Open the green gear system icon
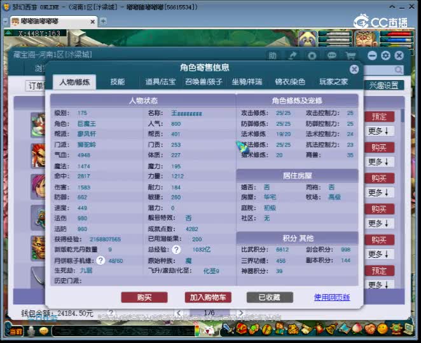 [396, 329]
